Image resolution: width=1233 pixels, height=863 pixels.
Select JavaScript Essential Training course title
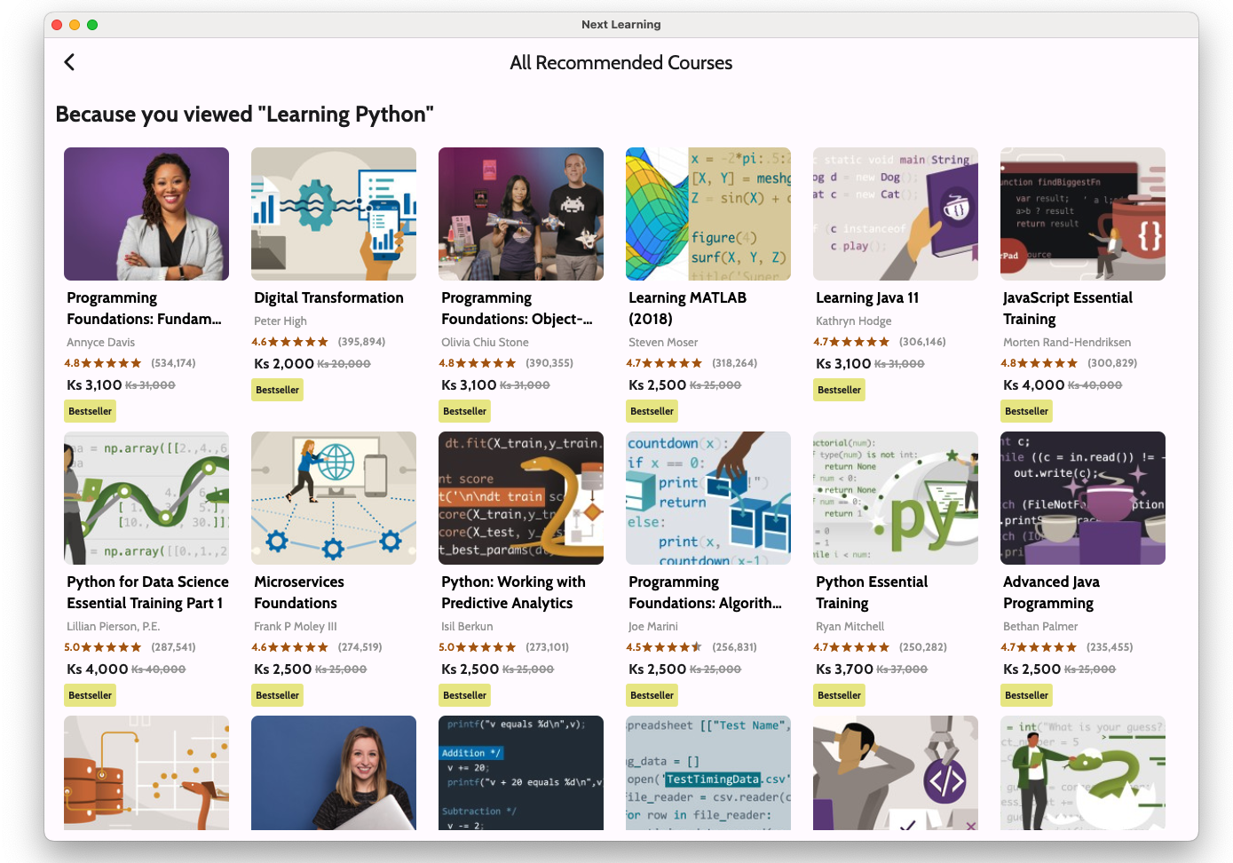(1067, 308)
